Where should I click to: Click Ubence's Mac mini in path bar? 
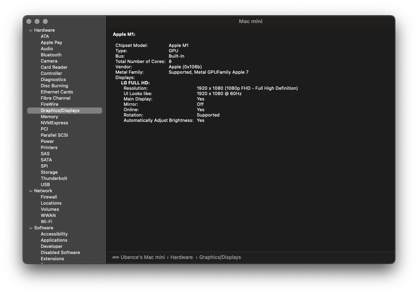click(142, 257)
